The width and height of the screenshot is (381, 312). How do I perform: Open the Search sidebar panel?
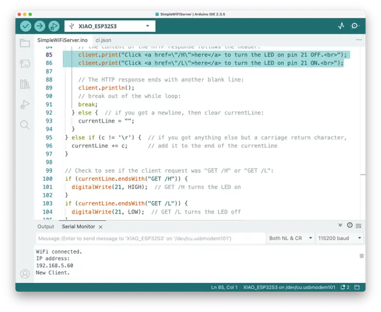[x=25, y=124]
